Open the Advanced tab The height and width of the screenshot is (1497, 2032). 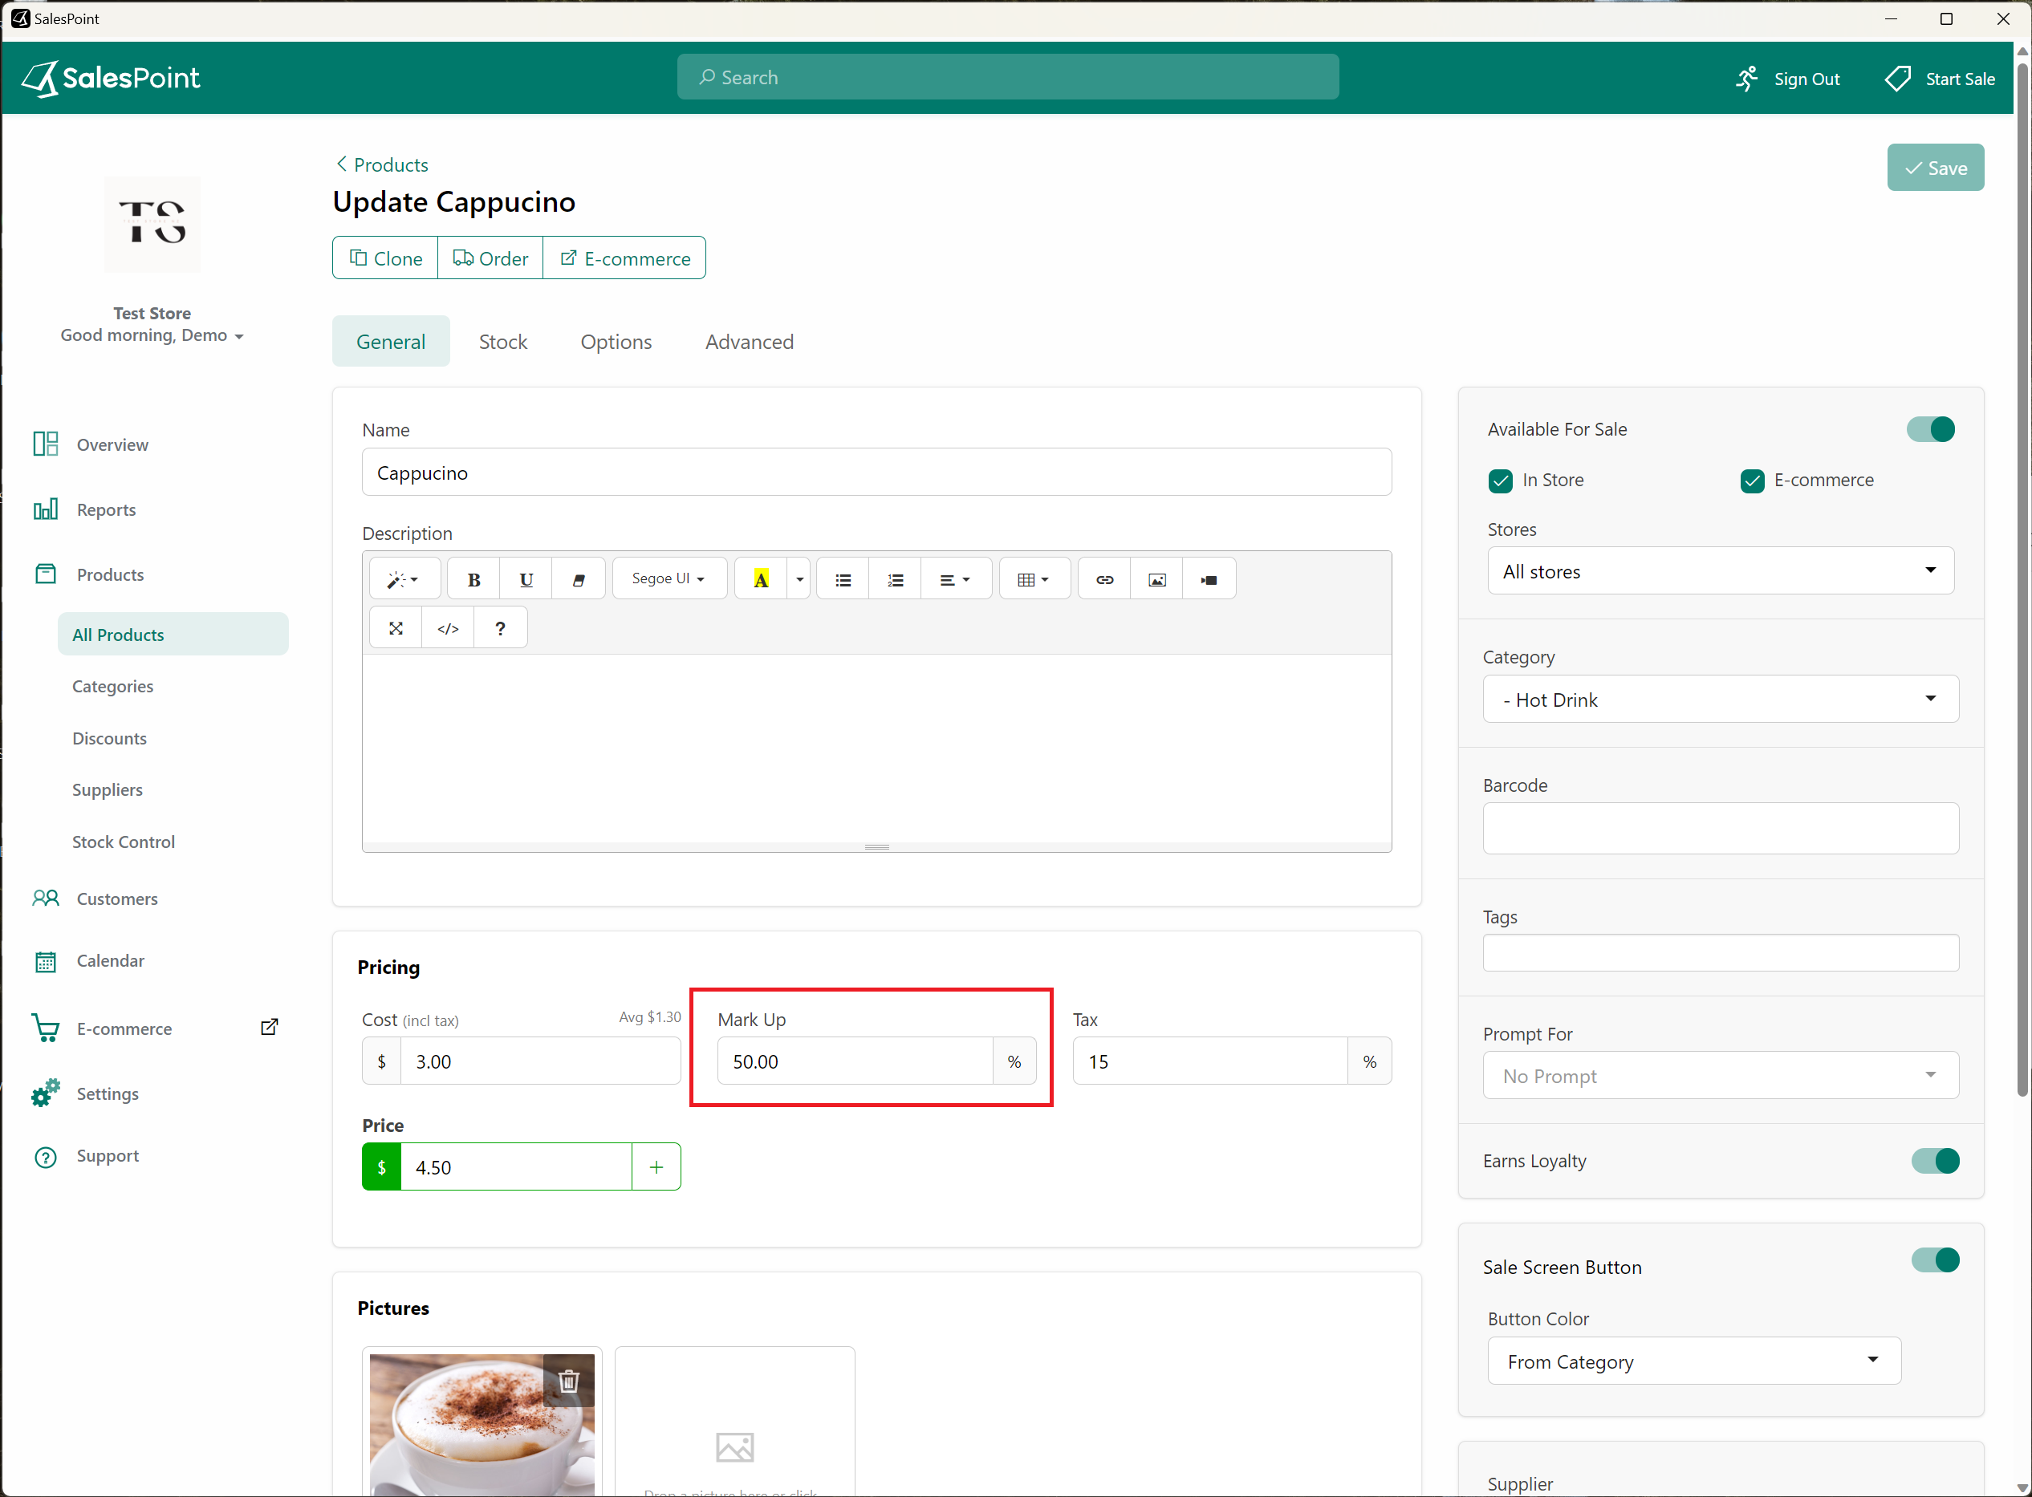click(x=749, y=342)
